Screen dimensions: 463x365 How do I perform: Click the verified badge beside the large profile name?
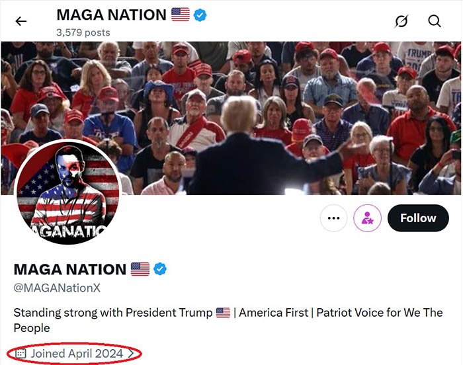[160, 269]
